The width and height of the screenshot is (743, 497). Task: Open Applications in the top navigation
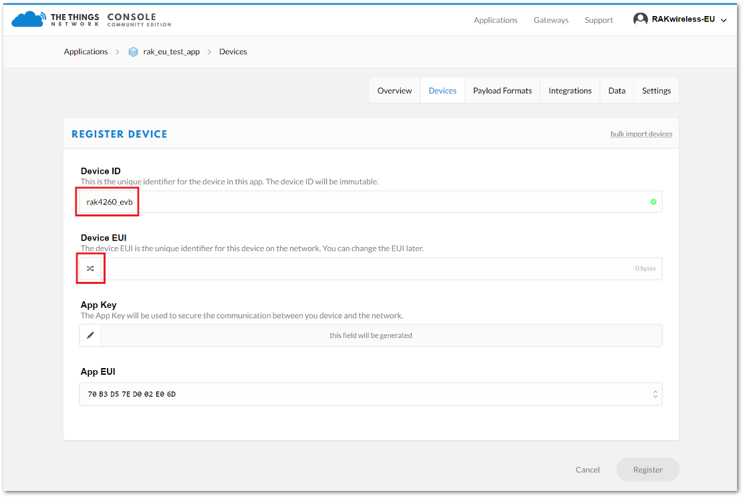click(x=495, y=20)
